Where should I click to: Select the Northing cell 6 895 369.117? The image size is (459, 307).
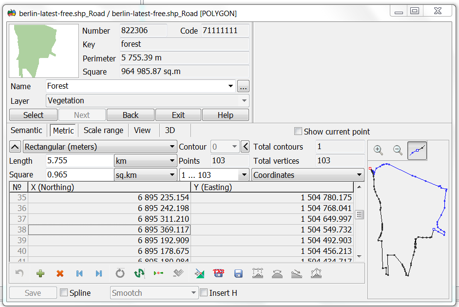pyautogui.click(x=109, y=230)
